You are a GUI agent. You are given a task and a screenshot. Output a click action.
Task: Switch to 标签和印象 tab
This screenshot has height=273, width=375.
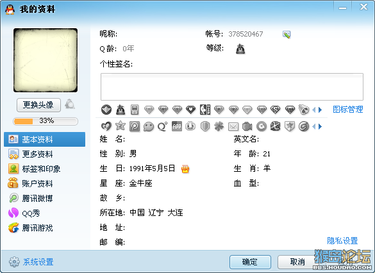44,169
